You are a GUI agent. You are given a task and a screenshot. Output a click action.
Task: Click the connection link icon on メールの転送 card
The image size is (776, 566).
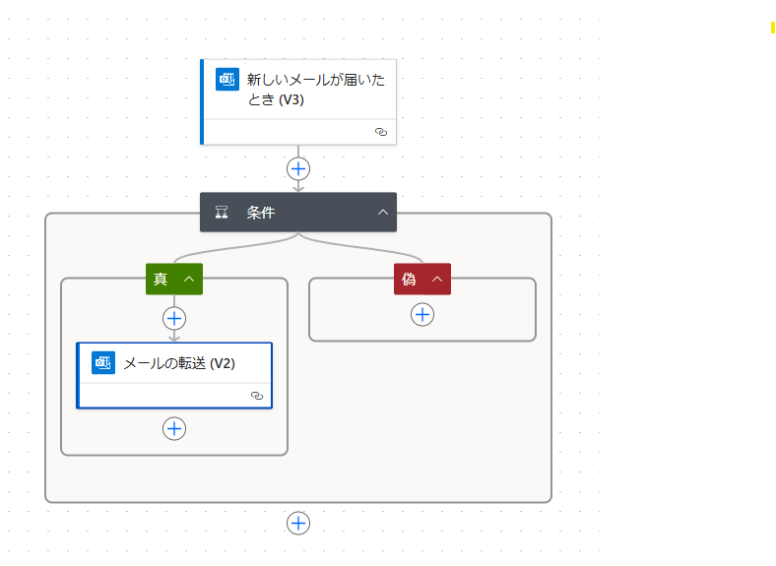point(257,396)
